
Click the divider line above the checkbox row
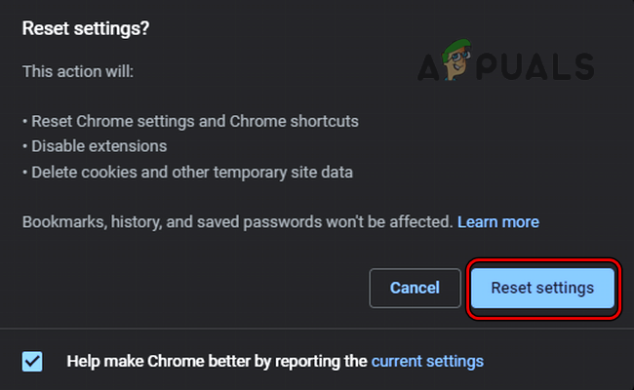click(317, 329)
